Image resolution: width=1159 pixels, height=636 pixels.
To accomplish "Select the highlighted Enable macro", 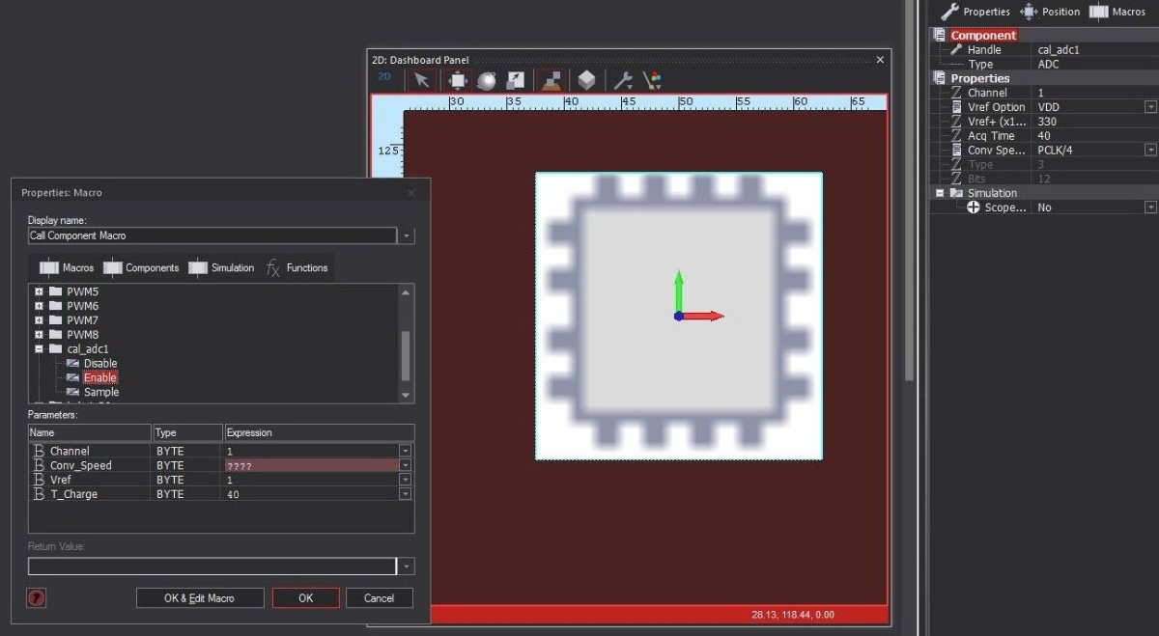I will coord(100,378).
